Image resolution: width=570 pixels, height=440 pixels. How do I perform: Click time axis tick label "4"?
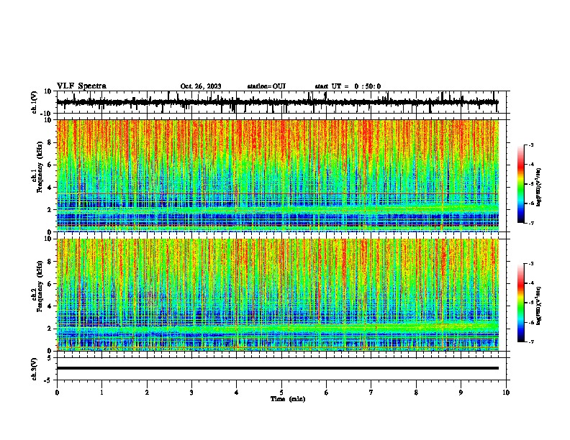(237, 393)
